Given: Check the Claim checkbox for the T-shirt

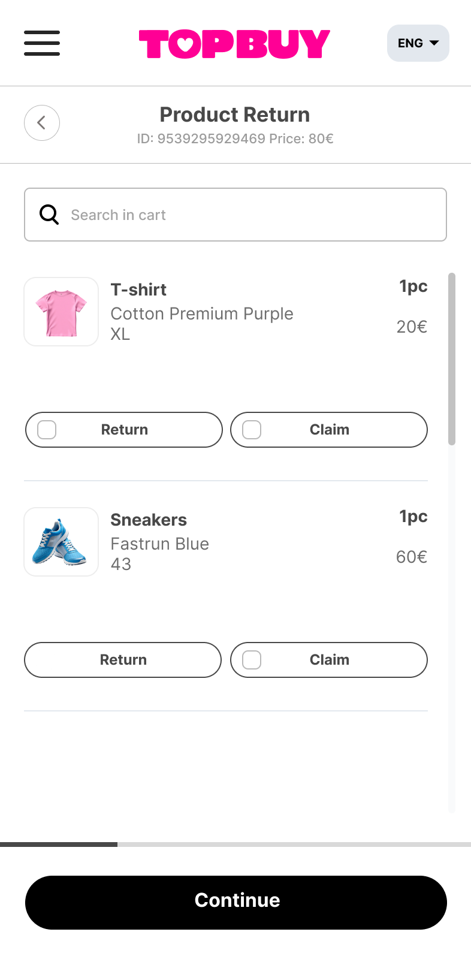Looking at the screenshot, I should (251, 429).
